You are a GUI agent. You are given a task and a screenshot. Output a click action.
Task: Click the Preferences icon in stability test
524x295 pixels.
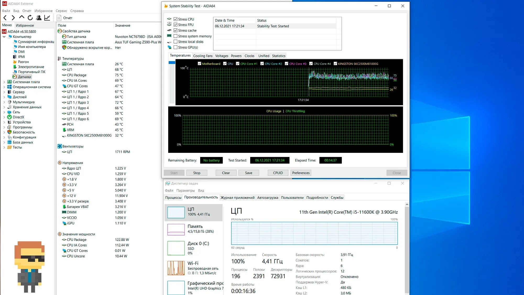[301, 173]
